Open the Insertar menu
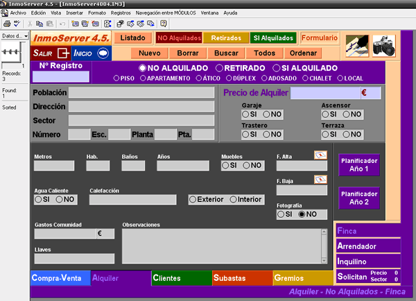Viewport: 416px width, 301px height. coord(74,12)
